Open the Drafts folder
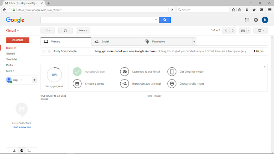This screenshot has width=274, height=154. tap(9, 65)
